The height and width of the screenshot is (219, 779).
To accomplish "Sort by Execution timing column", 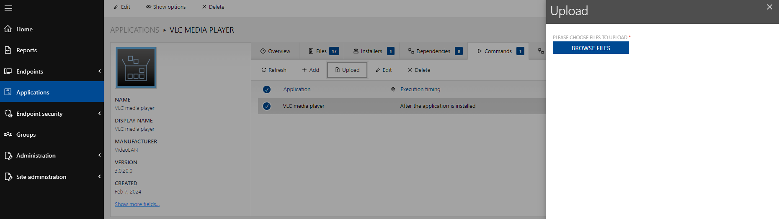I will click(x=420, y=89).
